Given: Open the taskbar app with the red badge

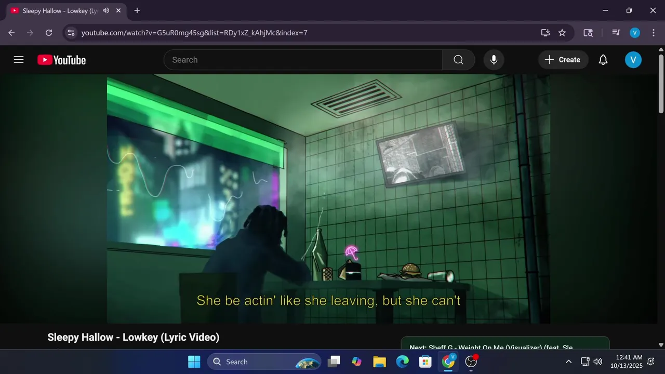Looking at the screenshot, I should (471, 362).
